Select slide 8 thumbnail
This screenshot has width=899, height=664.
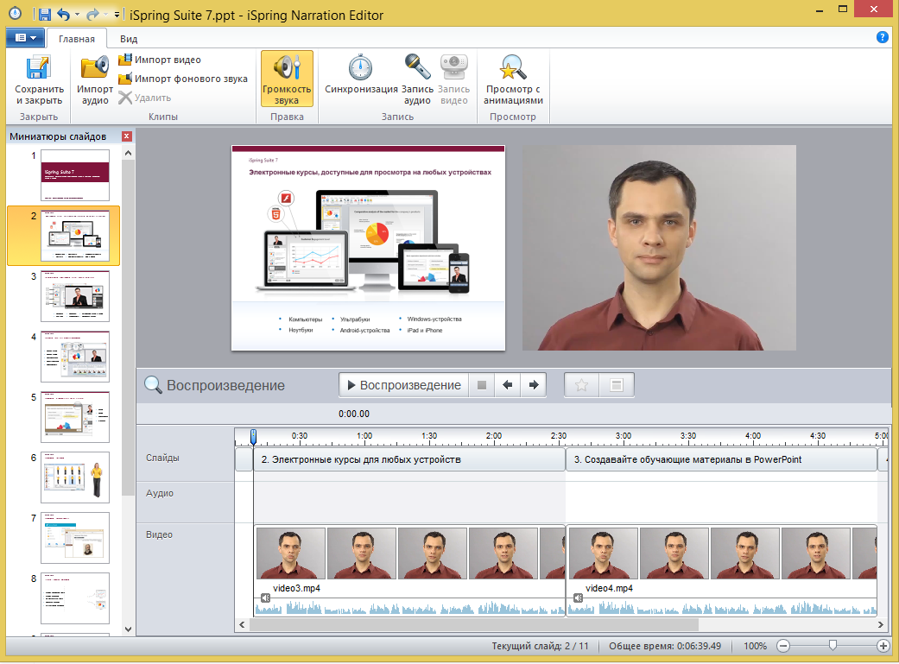(74, 598)
